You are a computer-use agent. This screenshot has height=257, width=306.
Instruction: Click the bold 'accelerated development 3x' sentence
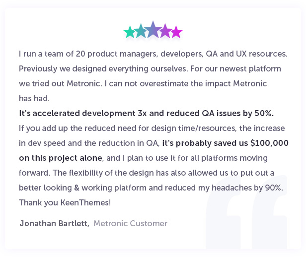pyautogui.click(x=147, y=113)
